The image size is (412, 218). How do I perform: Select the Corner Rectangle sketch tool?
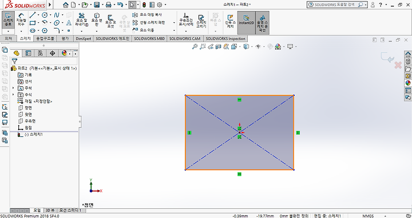[33, 23]
